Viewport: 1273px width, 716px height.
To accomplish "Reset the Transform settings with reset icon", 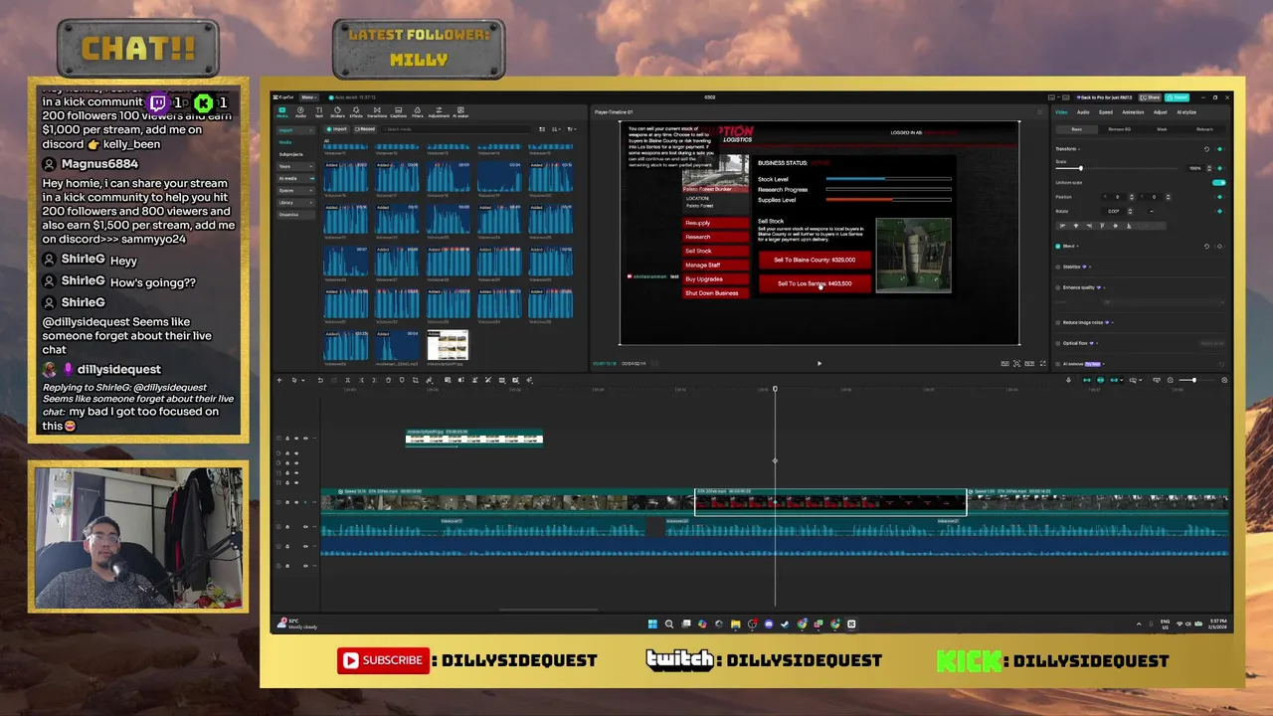I will [1206, 149].
